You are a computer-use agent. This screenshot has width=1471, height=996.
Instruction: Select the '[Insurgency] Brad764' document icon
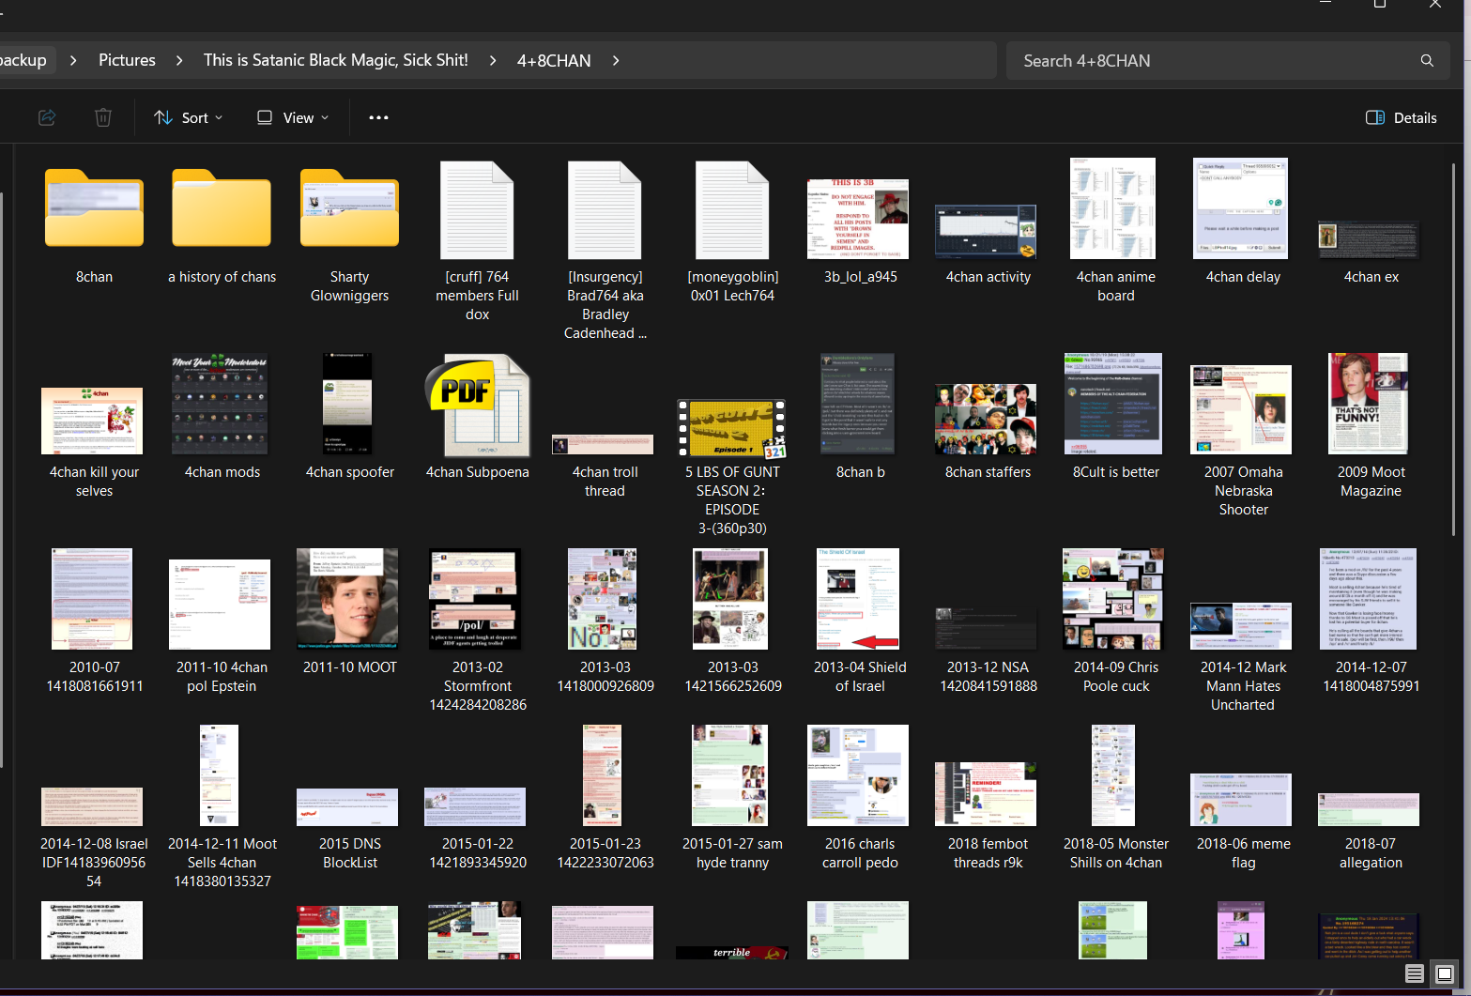605,209
